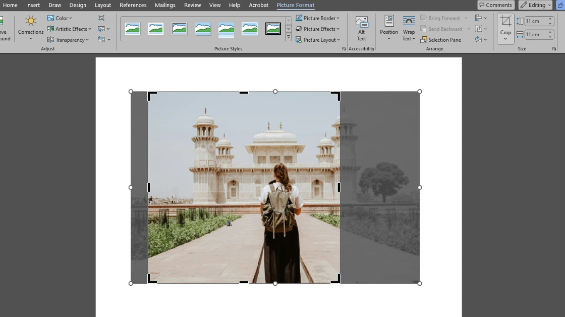Switch to the Insert tab
This screenshot has width=565, height=317.
click(x=33, y=5)
